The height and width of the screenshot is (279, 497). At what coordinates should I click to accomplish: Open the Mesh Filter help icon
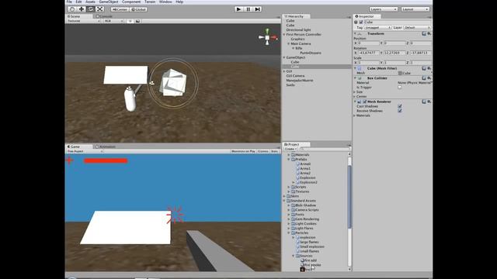[x=424, y=68]
